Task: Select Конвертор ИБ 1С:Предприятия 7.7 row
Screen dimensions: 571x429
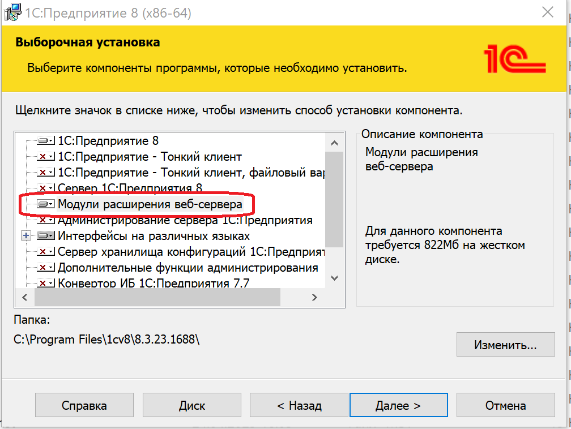Action: click(154, 283)
